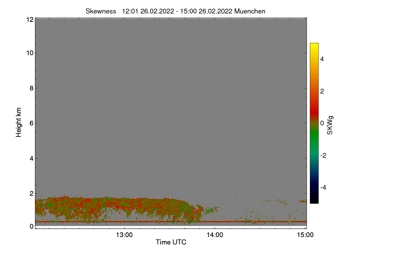Click the 2 km height tick label
The width and height of the screenshot is (403, 269).
32,193
